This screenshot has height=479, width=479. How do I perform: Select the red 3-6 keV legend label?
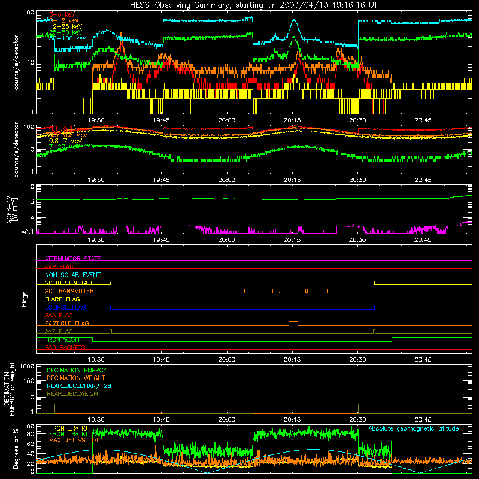pos(62,14)
